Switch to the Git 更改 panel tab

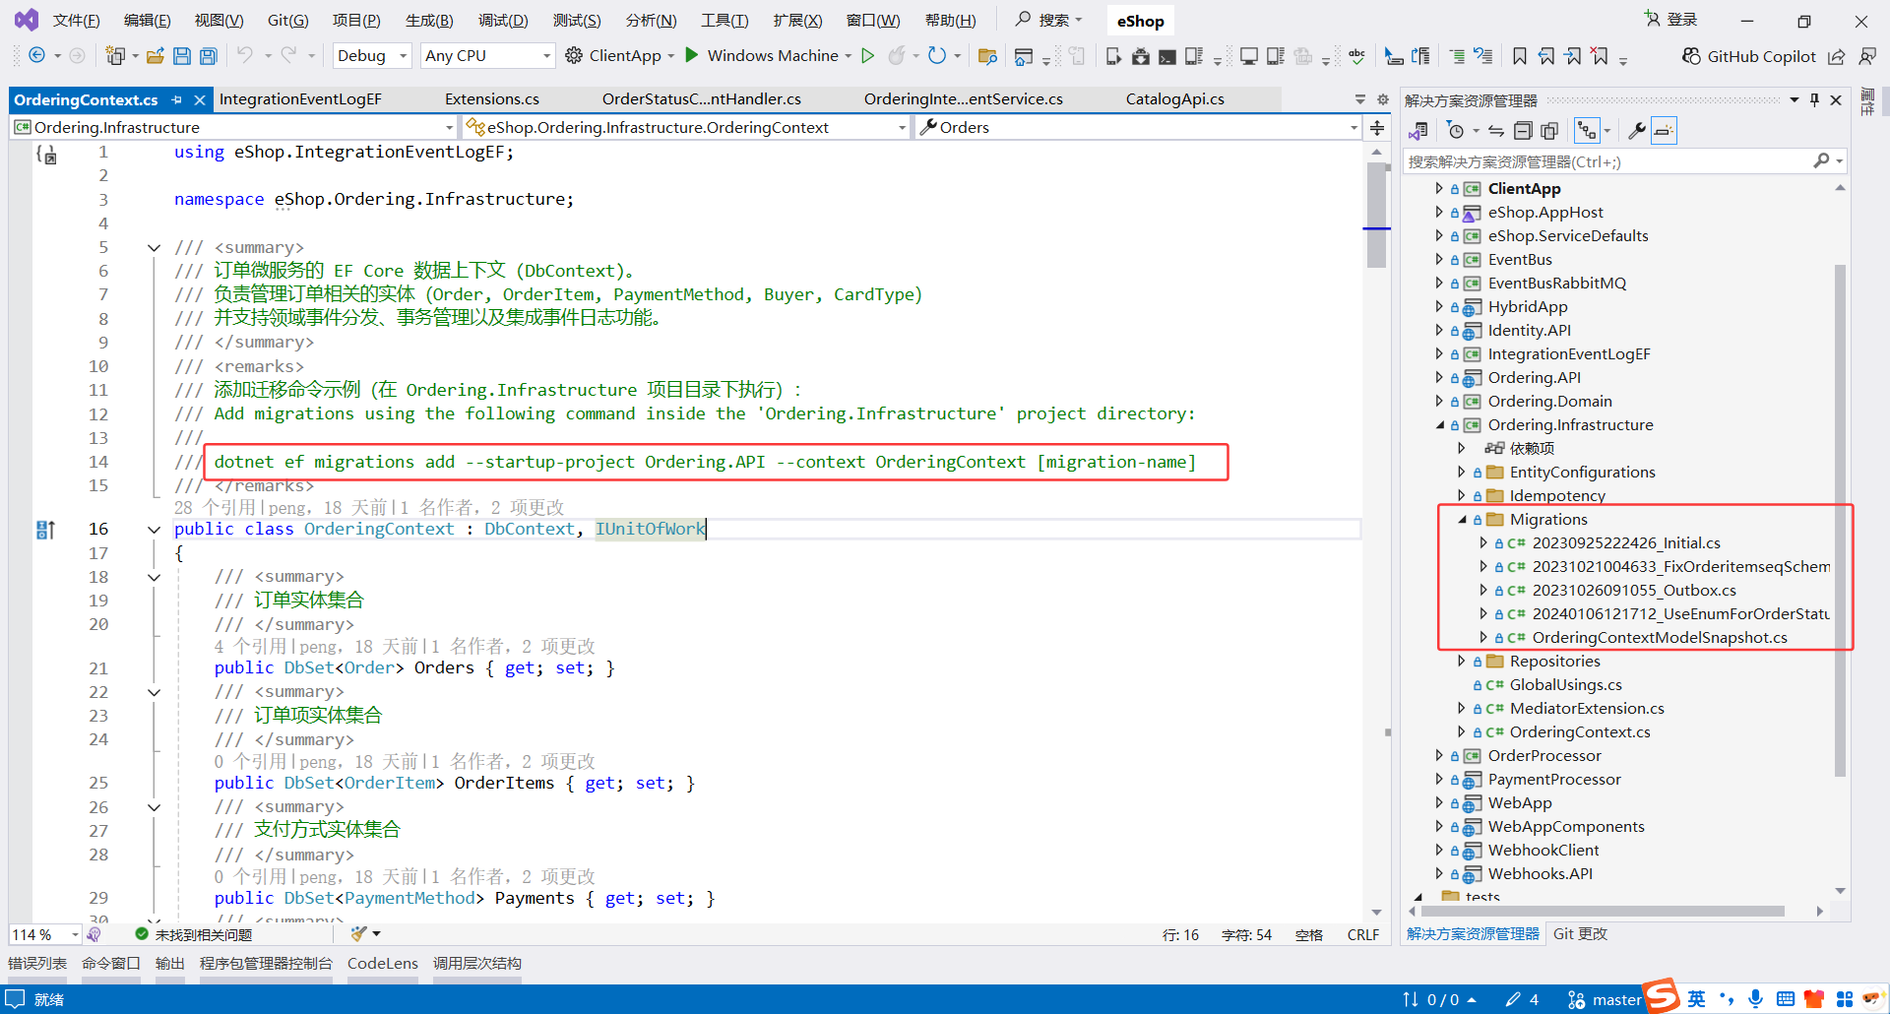point(1580,934)
